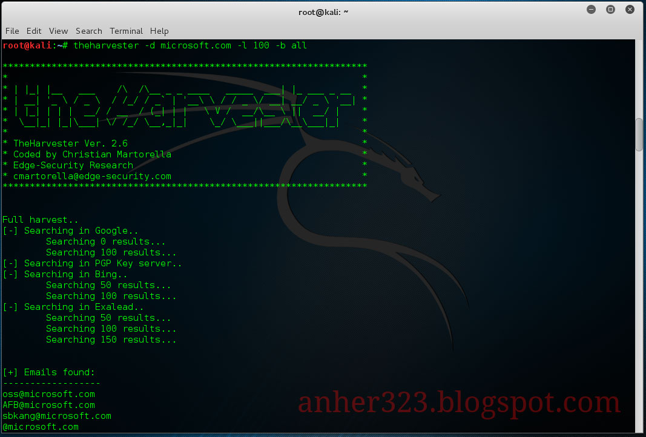Image resolution: width=646 pixels, height=437 pixels.
Task: Open the View menu
Action: 58,31
